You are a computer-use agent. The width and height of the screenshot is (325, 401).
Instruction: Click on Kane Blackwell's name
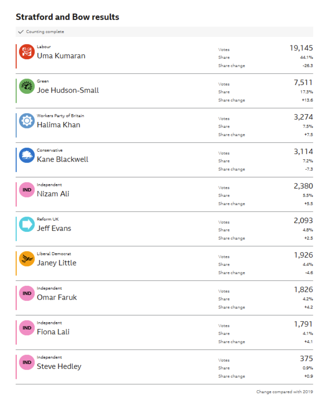63,159
